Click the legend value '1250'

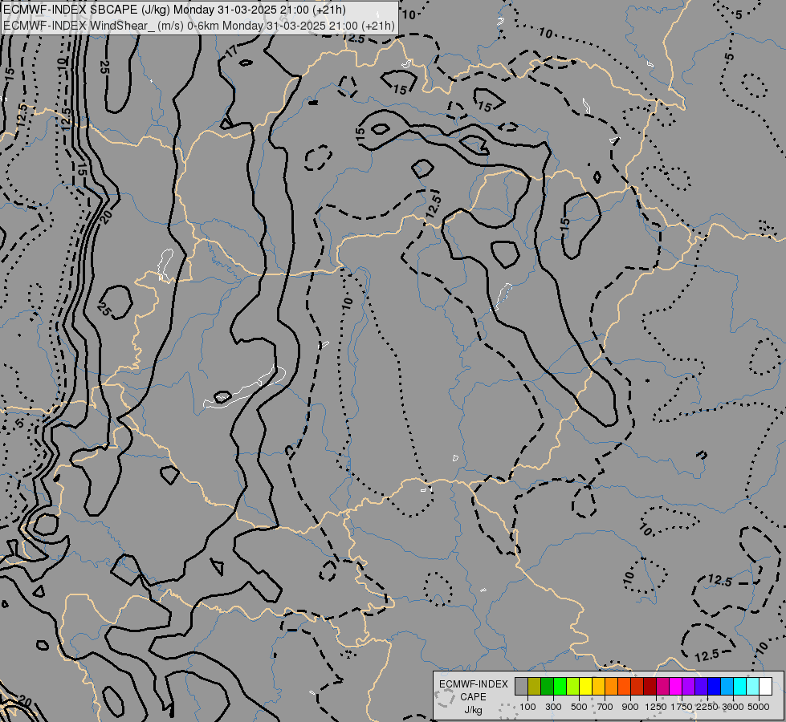pyautogui.click(x=656, y=707)
